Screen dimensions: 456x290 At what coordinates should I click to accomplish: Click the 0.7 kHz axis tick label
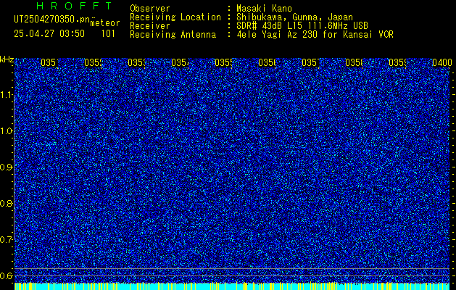tap(7, 240)
